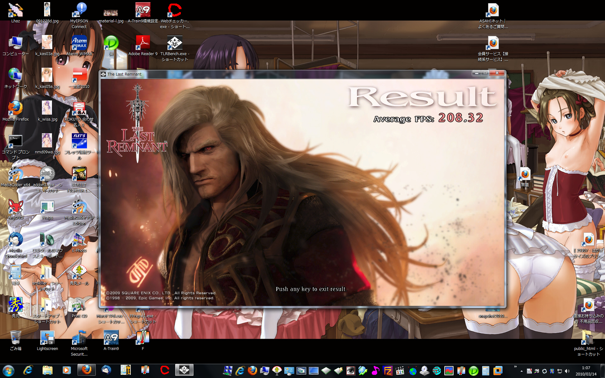Switch to Firefox from its taskbar button
605x378 pixels.
click(x=86, y=370)
